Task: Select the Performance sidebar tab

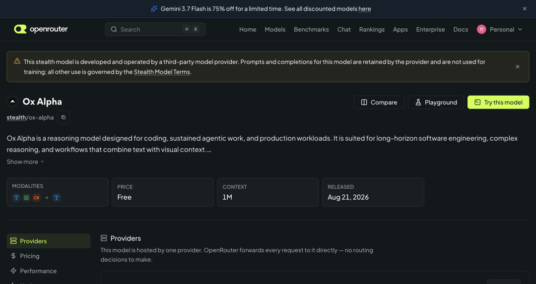Action: tap(49, 271)
